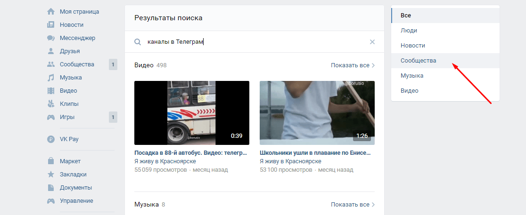Open the Музыка note icon in sidebar
The width and height of the screenshot is (526, 215).
pyautogui.click(x=51, y=77)
